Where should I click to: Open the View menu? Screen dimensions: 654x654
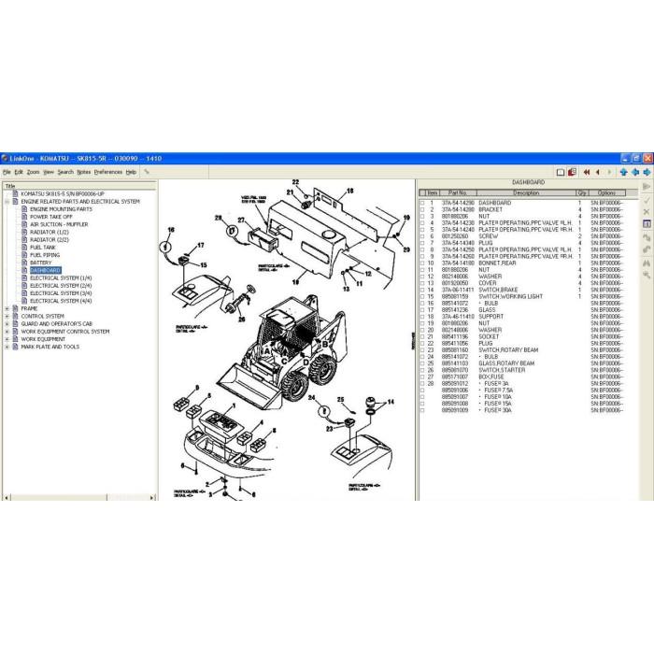pyautogui.click(x=49, y=172)
